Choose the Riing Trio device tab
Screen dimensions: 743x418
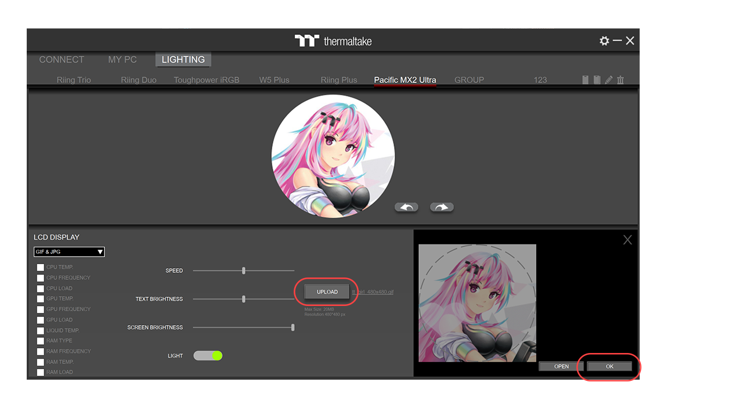coord(74,80)
